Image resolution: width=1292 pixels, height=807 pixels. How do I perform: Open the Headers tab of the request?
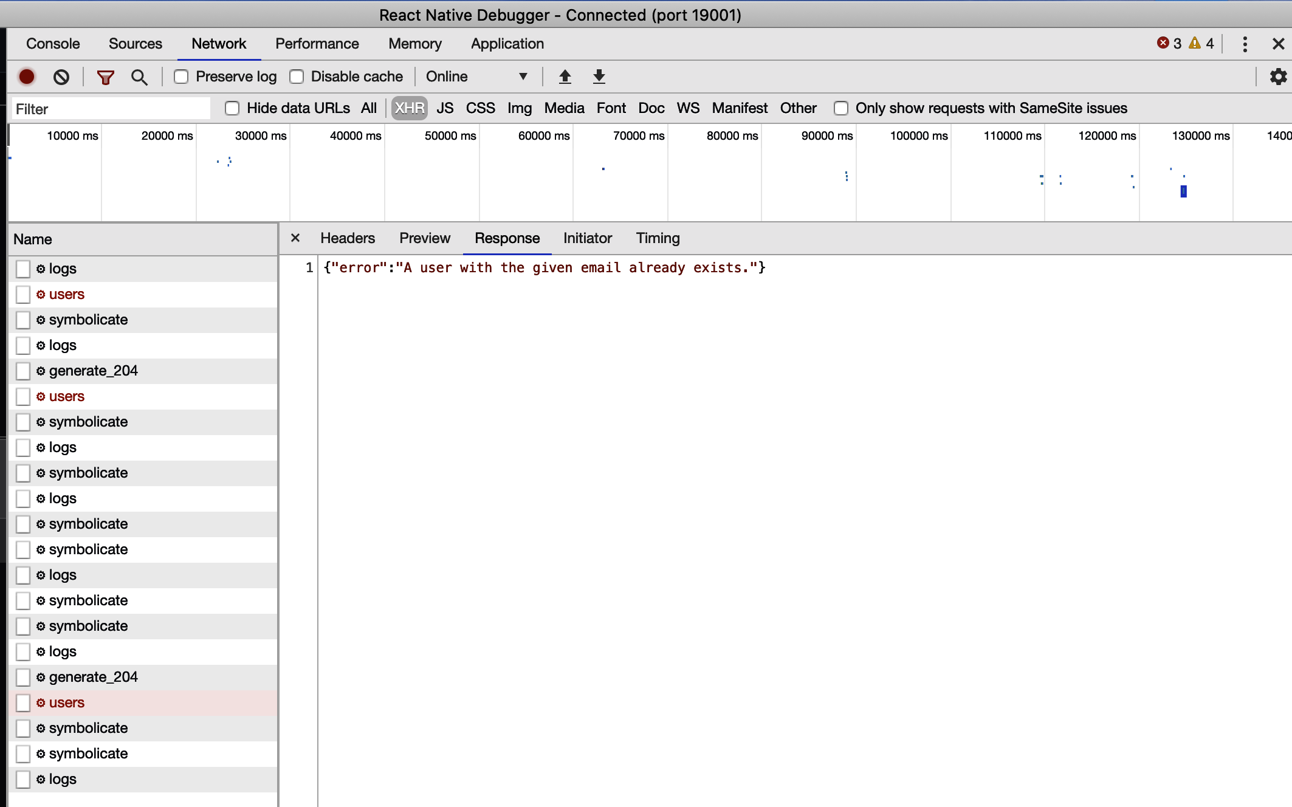coord(347,238)
